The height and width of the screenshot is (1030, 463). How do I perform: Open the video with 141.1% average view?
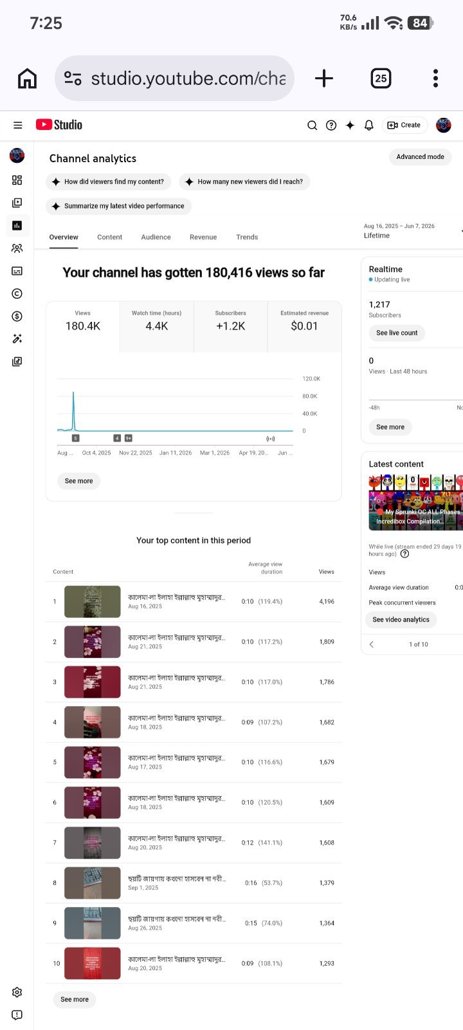pyautogui.click(x=193, y=843)
